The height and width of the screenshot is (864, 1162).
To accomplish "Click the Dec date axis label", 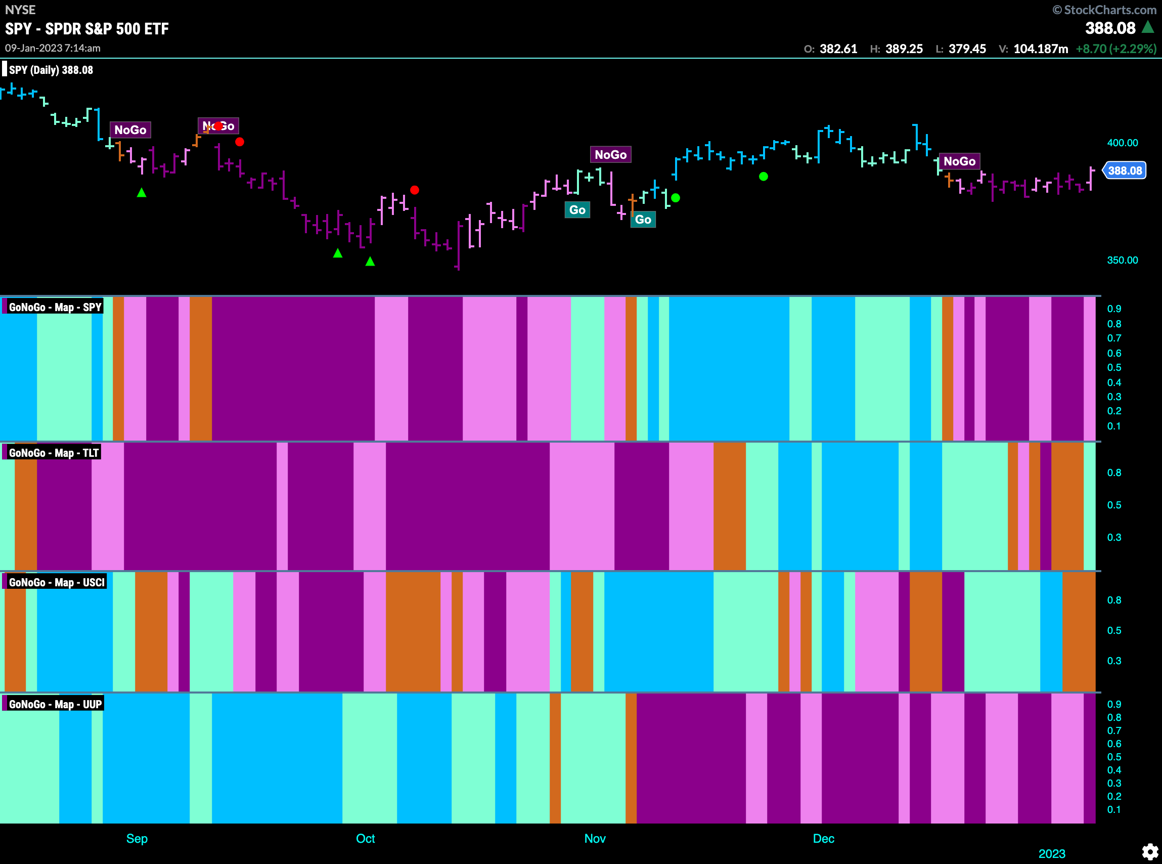I will coord(823,838).
